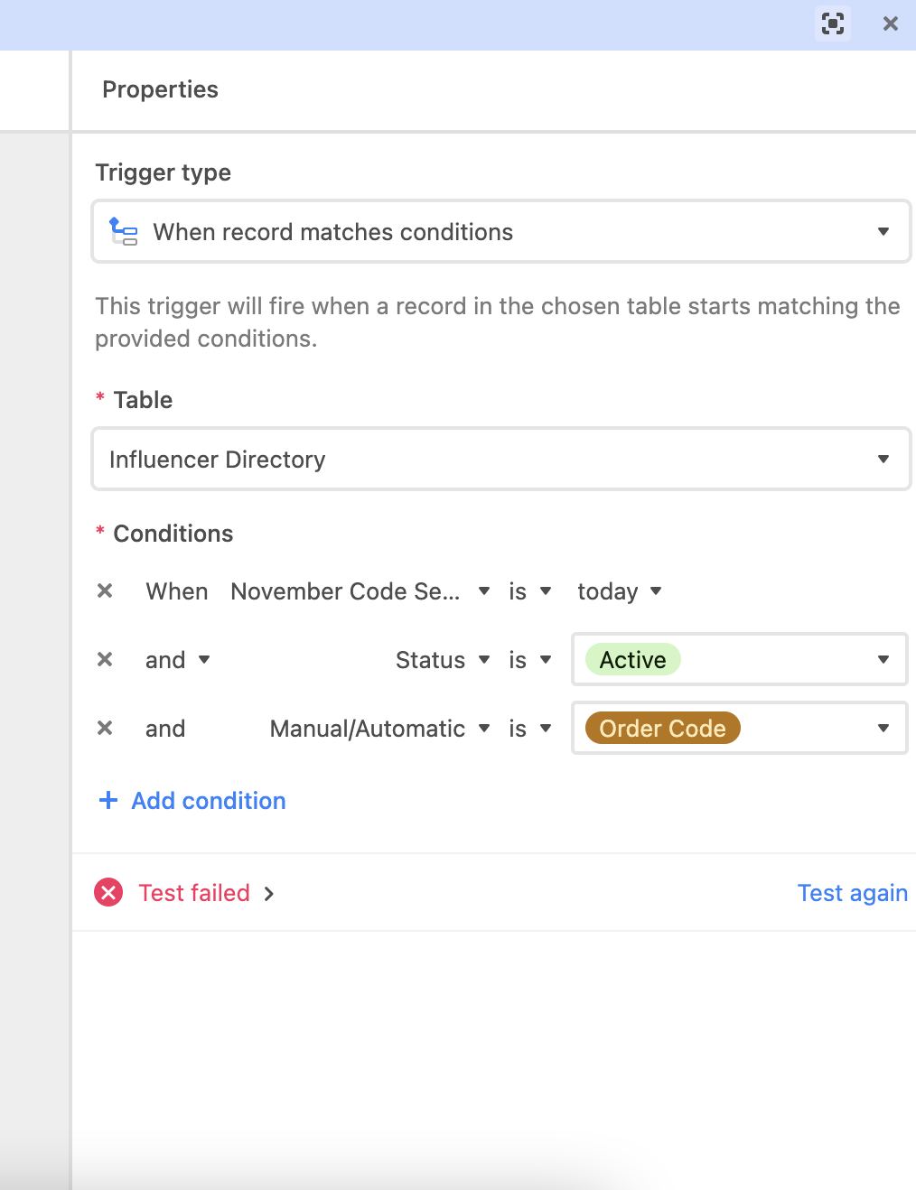Click Test again link

[852, 893]
